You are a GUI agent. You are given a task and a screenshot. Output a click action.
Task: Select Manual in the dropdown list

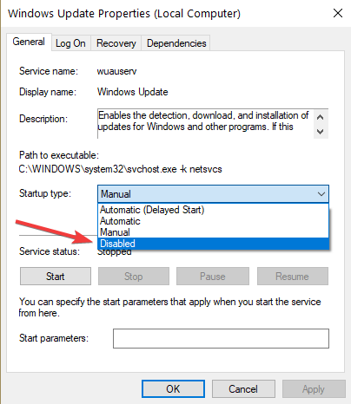[214, 232]
